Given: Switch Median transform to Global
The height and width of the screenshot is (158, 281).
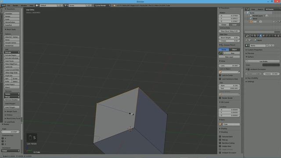Looking at the screenshot, I should pyautogui.click(x=224, y=25).
